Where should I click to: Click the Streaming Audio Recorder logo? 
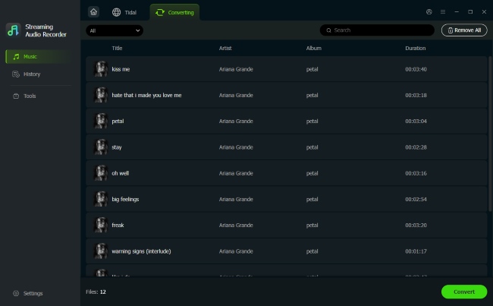(13, 30)
